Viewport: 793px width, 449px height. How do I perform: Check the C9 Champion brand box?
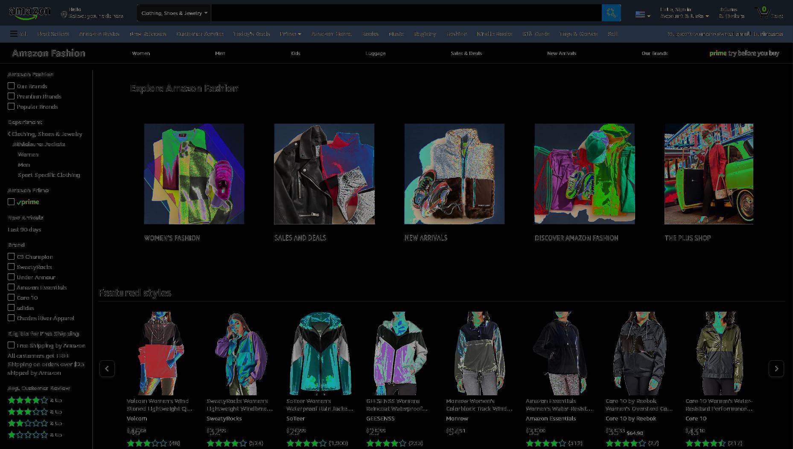(11, 256)
